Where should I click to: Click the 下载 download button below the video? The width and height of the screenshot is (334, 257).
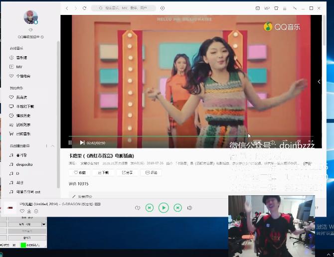pyautogui.click(x=104, y=172)
